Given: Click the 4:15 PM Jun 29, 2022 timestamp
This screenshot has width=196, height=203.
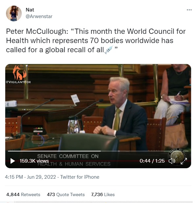Looking at the screenshot, I should 30,177.
